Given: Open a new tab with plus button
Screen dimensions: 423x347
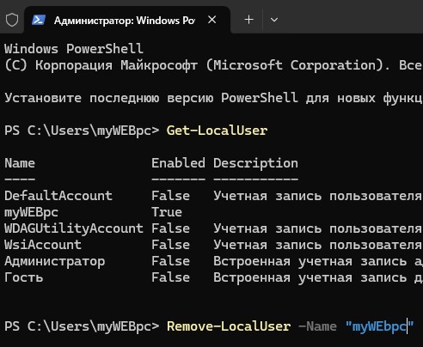Looking at the screenshot, I should tap(248, 20).
